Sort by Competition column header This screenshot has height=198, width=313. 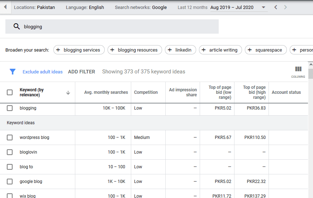coord(146,92)
